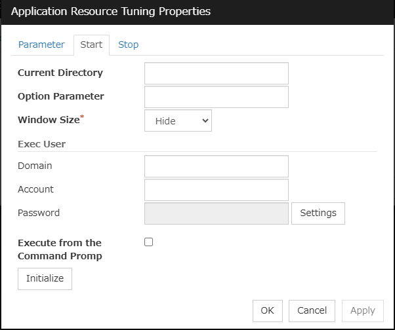Expand the Window Size dropdown
Screen dimensions: 395x330
[178, 120]
